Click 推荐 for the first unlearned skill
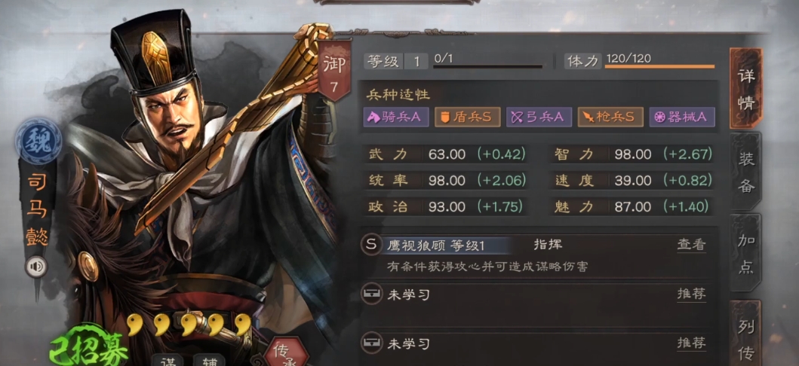 point(691,294)
